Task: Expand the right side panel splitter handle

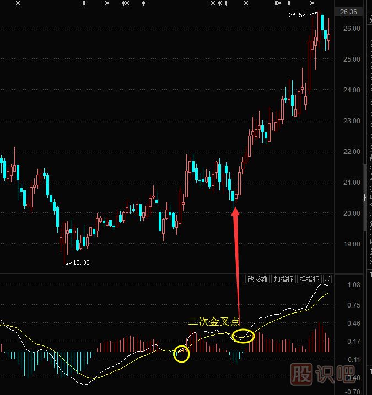Action: (x=364, y=197)
